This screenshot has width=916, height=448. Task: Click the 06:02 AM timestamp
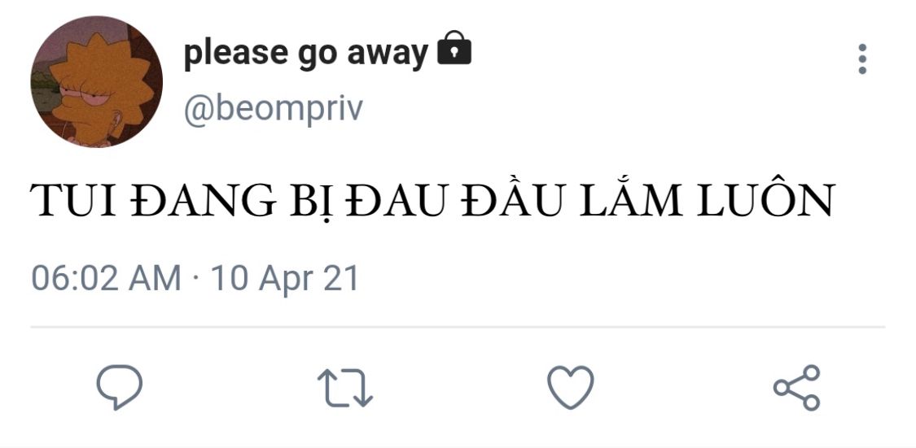tap(106, 278)
